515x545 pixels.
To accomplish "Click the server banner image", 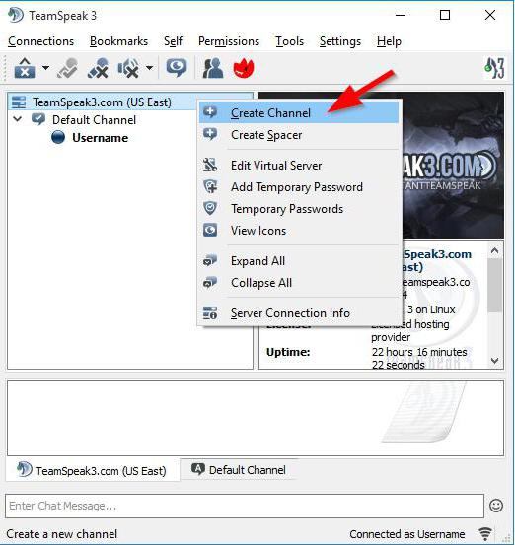I will 453,166.
